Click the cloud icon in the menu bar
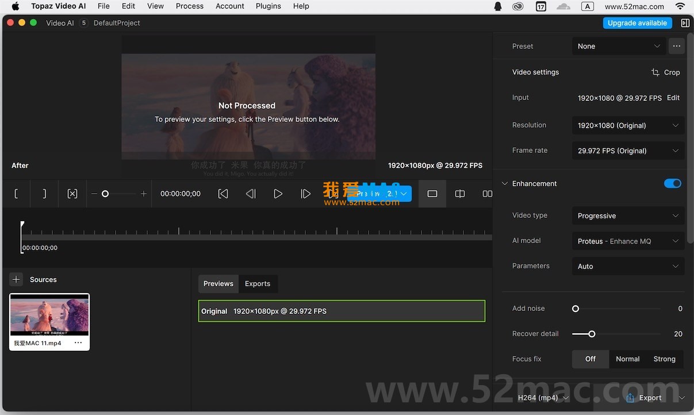This screenshot has height=415, width=694. click(x=563, y=6)
